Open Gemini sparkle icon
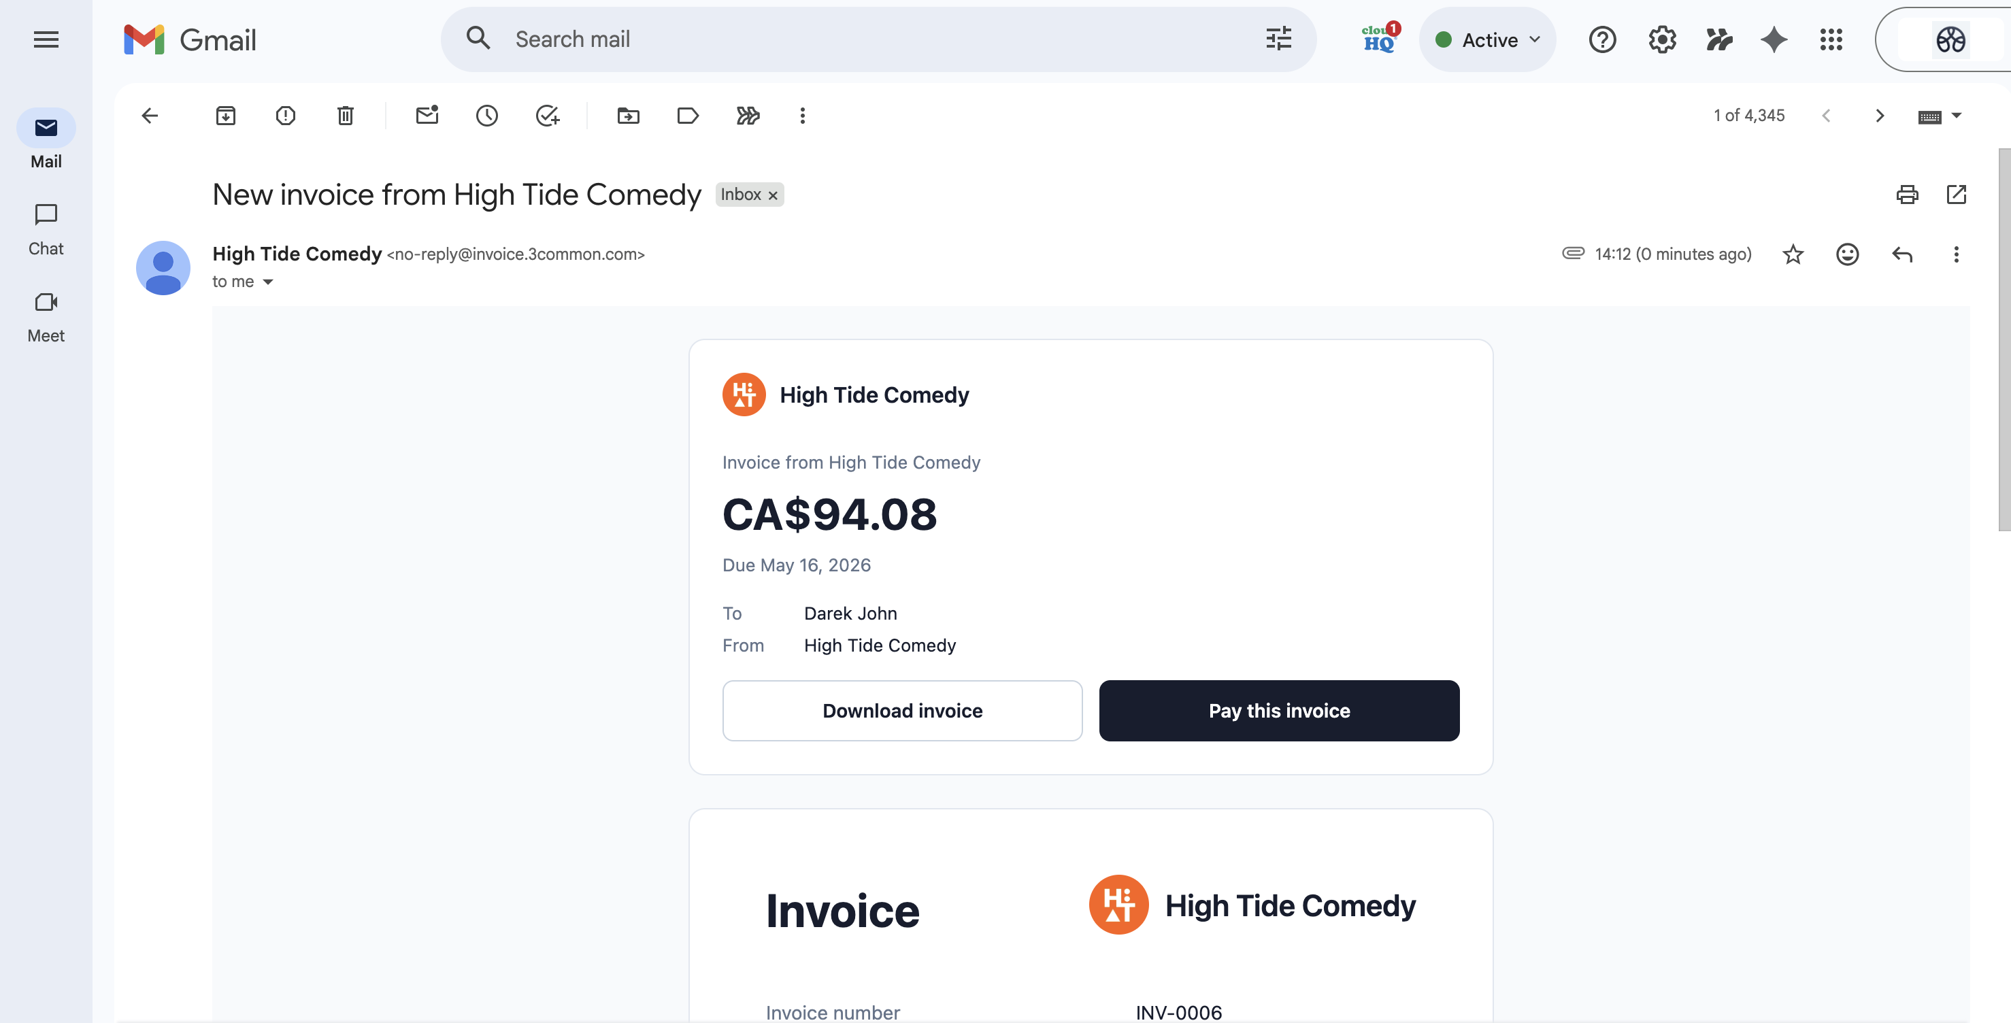2011x1023 pixels. tap(1774, 39)
